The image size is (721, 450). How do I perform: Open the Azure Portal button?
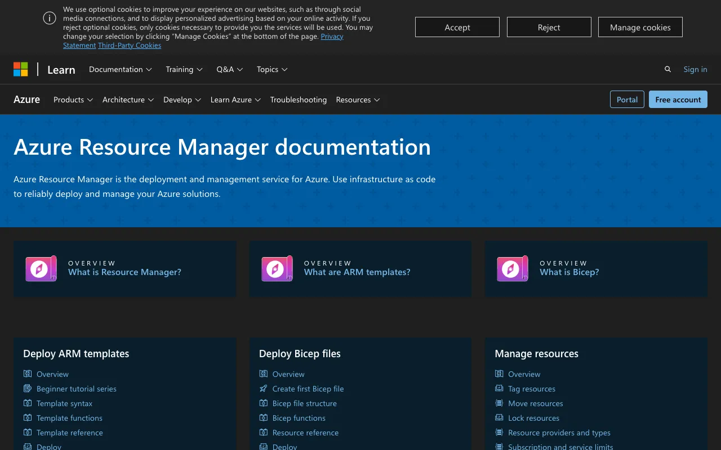pos(627,99)
